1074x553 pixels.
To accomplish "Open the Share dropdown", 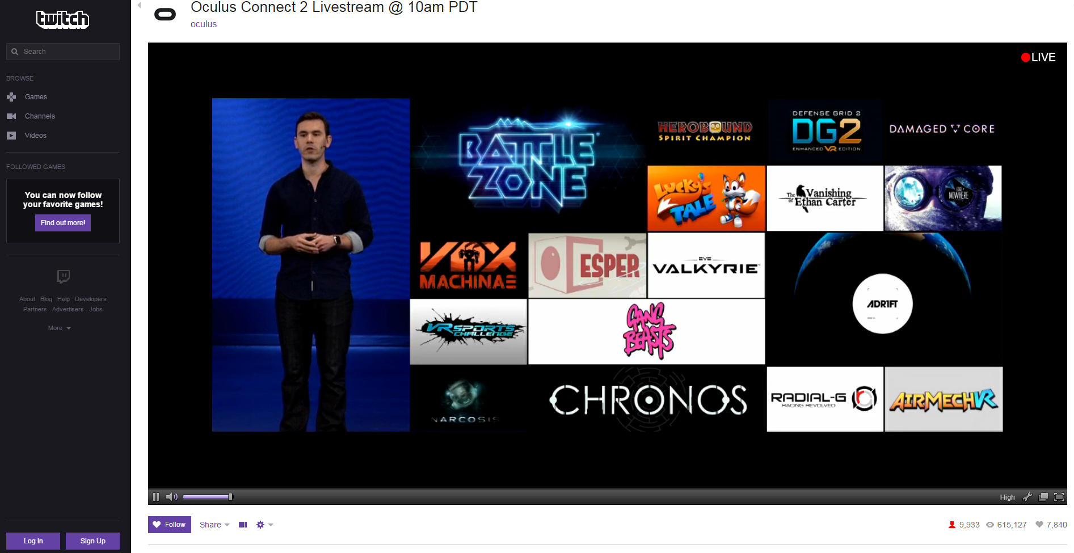I will pyautogui.click(x=214, y=525).
